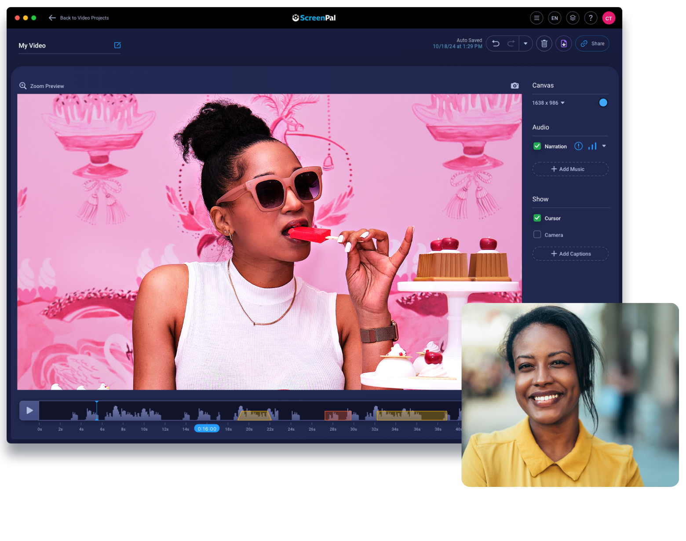686x541 pixels.
Task: Open help with the question mark icon
Action: tap(591, 18)
